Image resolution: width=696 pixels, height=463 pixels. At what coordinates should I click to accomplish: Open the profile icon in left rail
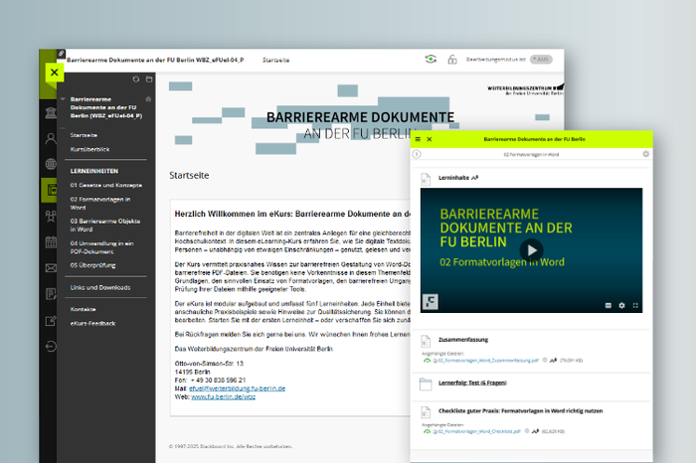click(50, 138)
